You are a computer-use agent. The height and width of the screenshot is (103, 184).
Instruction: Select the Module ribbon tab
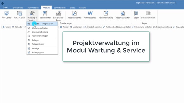46,8
